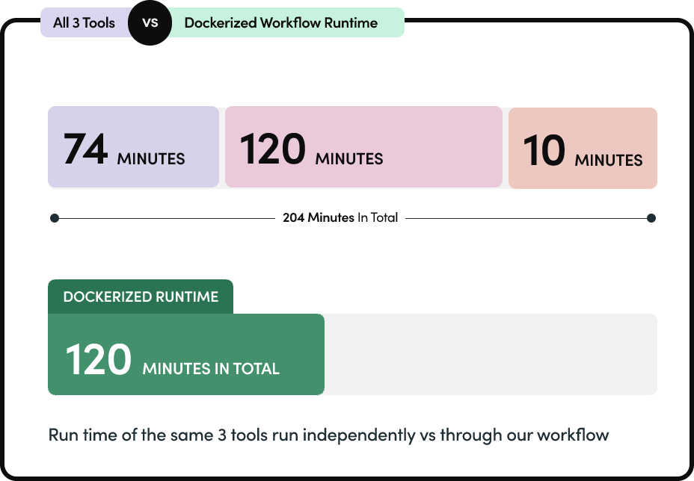
Task: Select the Dockerized Workflow Runtime pill
Action: (280, 22)
